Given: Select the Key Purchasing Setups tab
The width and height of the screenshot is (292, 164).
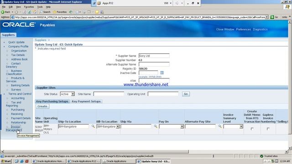Looking at the screenshot, I should click(x=52, y=101).
